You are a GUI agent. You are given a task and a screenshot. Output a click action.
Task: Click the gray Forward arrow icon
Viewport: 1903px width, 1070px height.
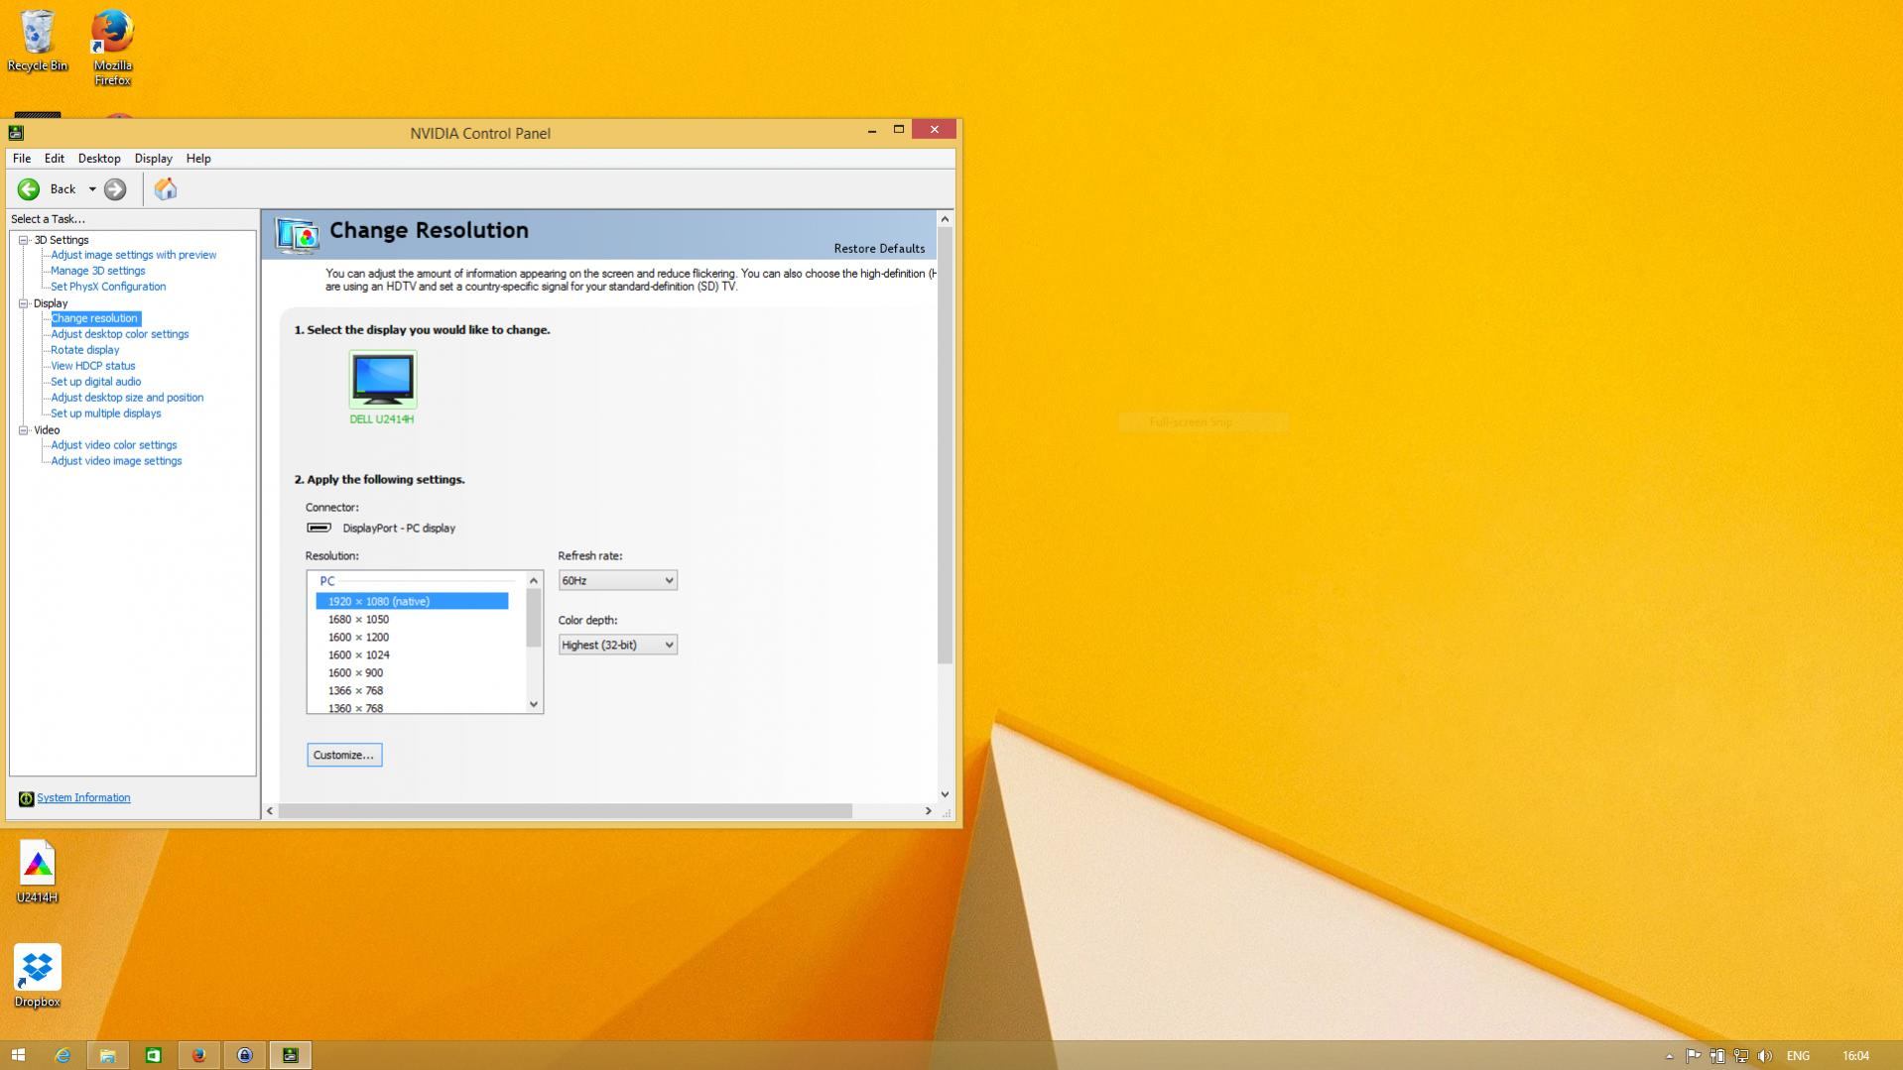click(x=115, y=189)
